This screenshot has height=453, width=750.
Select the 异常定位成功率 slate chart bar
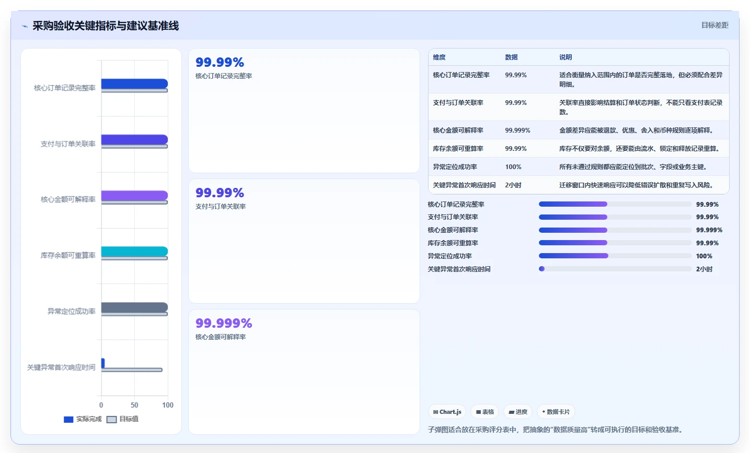(134, 307)
